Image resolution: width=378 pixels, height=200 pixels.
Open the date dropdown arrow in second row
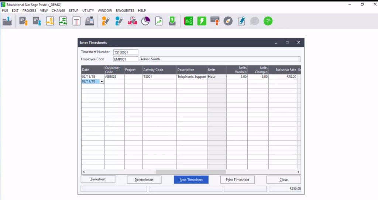102,82
